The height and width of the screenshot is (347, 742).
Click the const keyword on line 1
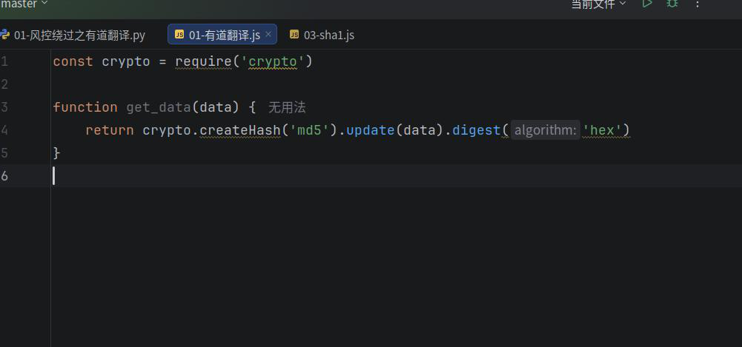pos(73,62)
